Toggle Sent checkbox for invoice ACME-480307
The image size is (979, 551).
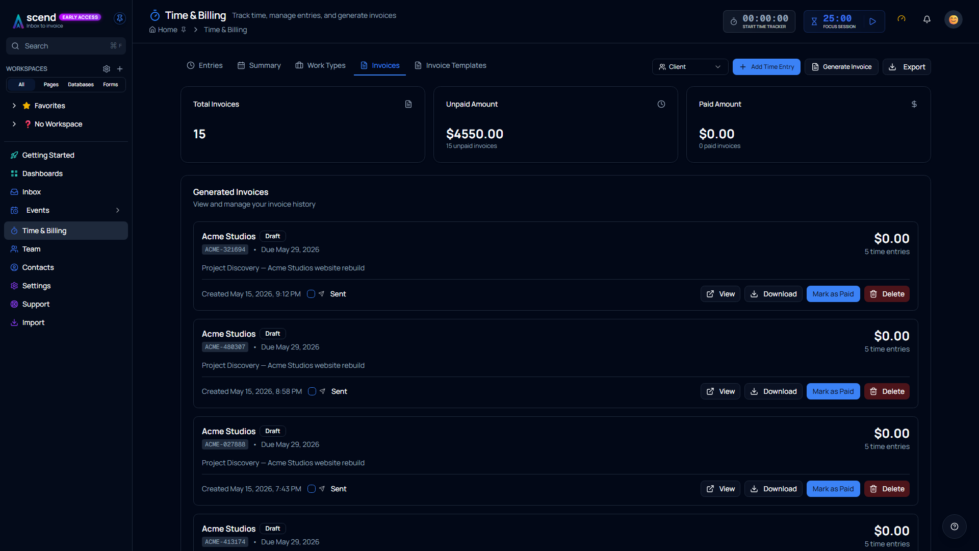(x=312, y=391)
